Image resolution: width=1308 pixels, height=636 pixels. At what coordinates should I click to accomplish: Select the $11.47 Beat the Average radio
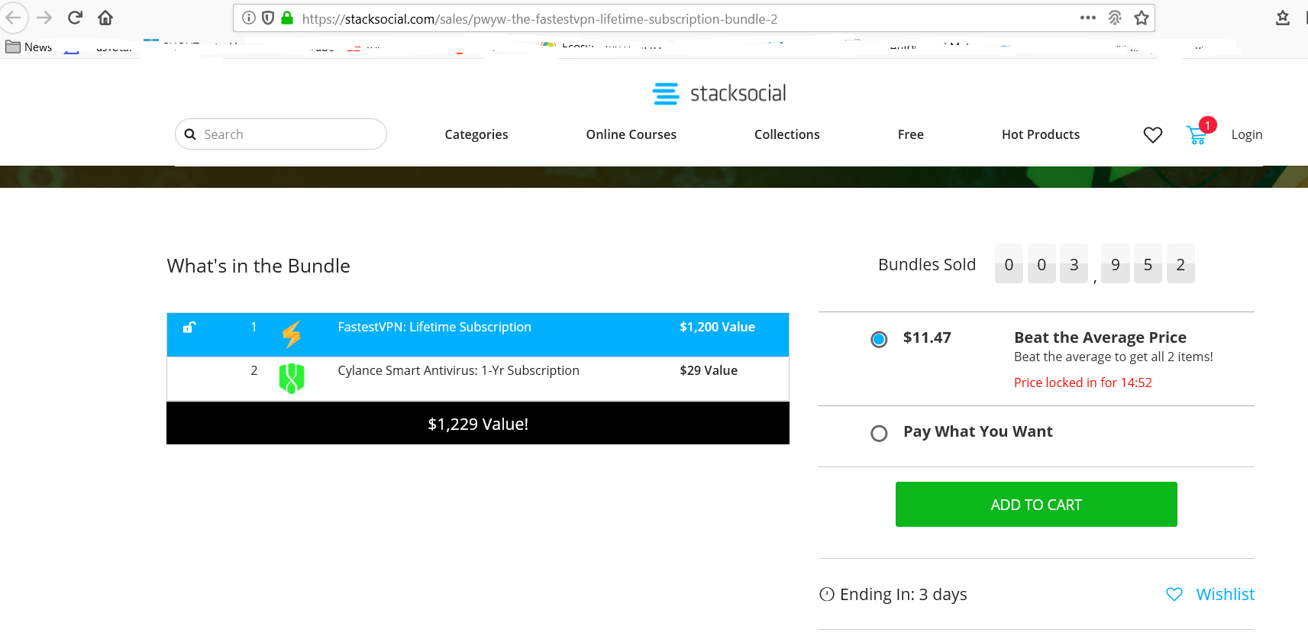pos(879,339)
